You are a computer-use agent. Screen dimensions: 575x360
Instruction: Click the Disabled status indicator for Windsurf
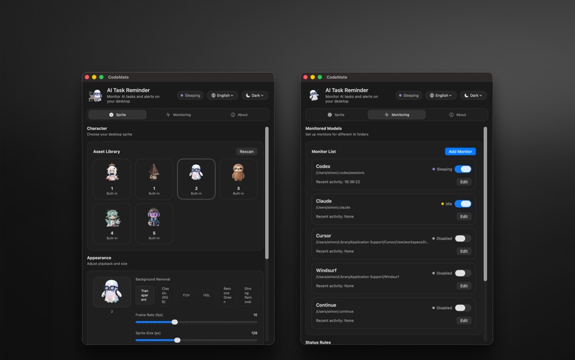click(x=442, y=273)
